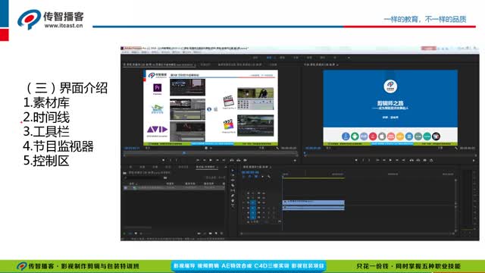This screenshot has width=485, height=273.
Task: Toggle V2 track output eye
Action: point(264,198)
